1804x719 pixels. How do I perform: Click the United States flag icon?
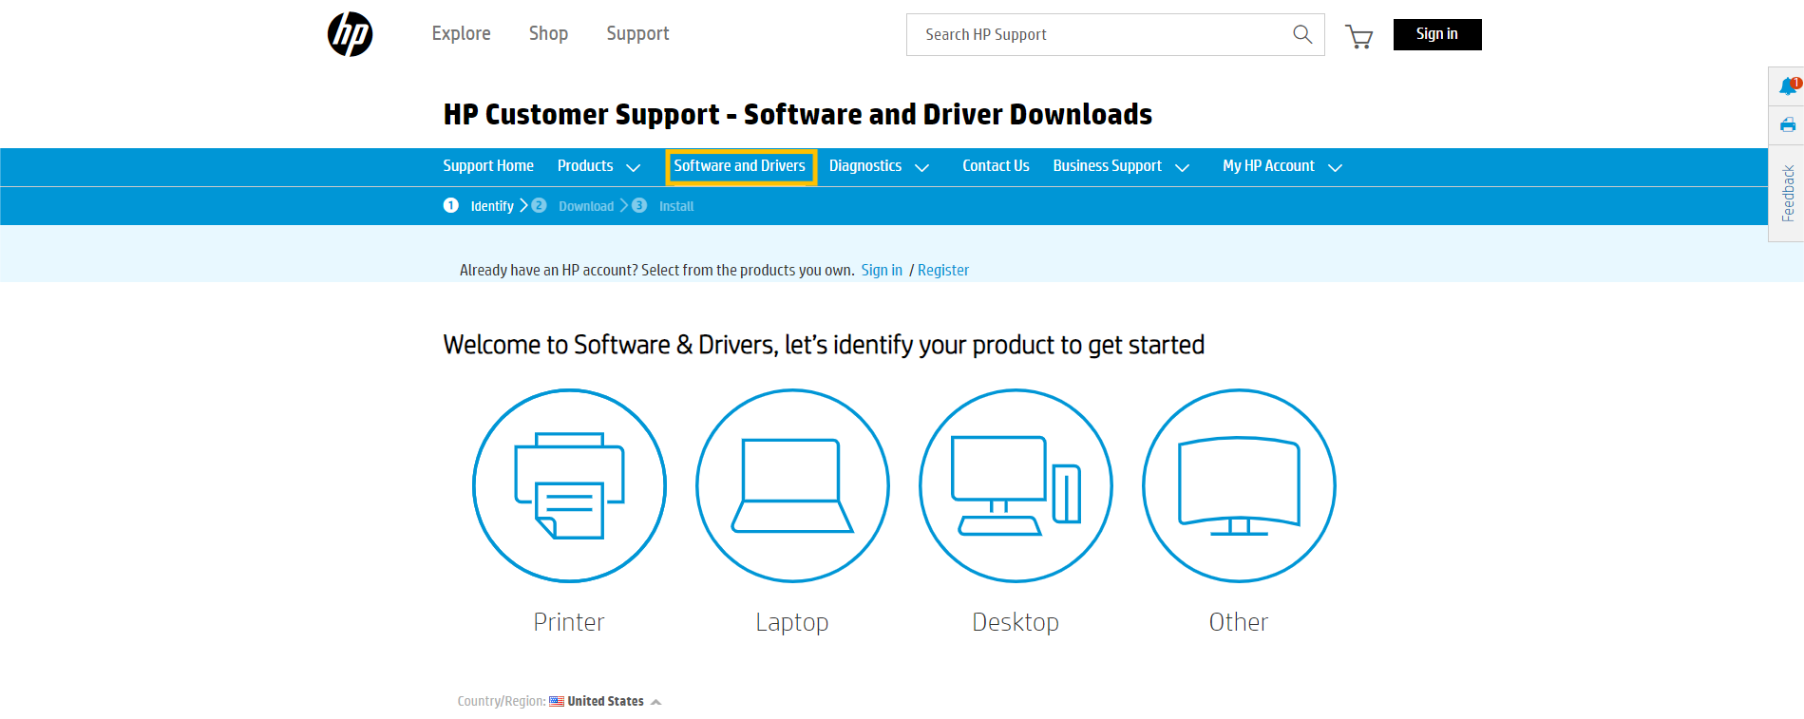point(557,702)
